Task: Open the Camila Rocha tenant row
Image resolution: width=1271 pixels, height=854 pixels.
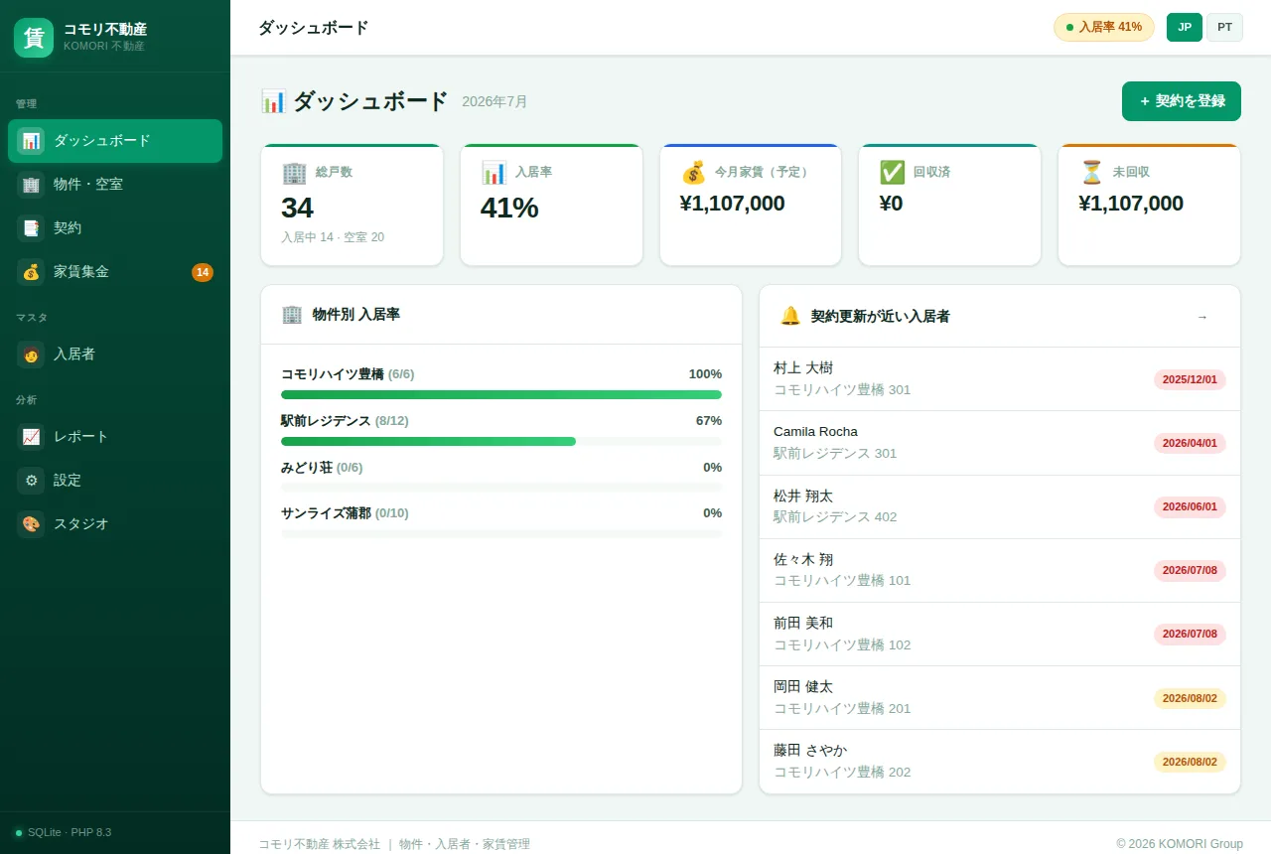Action: (1000, 443)
